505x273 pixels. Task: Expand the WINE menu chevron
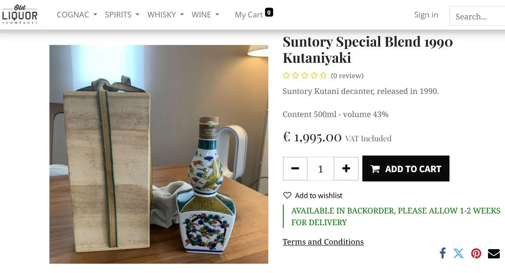[x=218, y=15]
